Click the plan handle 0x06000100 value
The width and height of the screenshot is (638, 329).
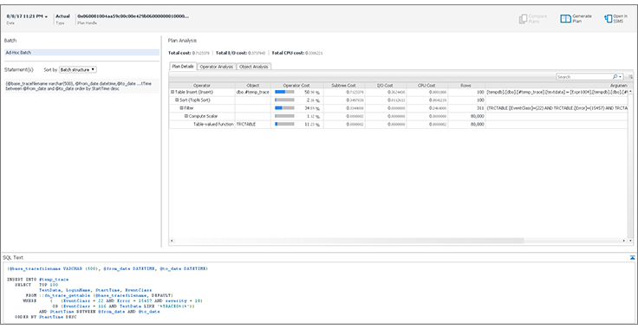133,16
